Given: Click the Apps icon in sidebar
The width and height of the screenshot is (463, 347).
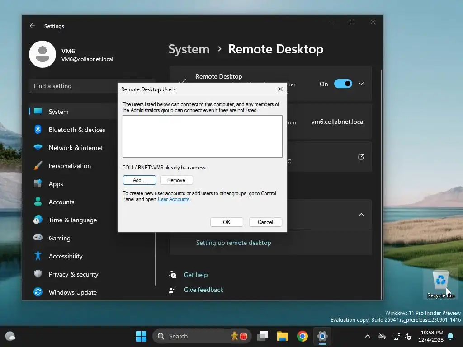Looking at the screenshot, I should (x=38, y=183).
